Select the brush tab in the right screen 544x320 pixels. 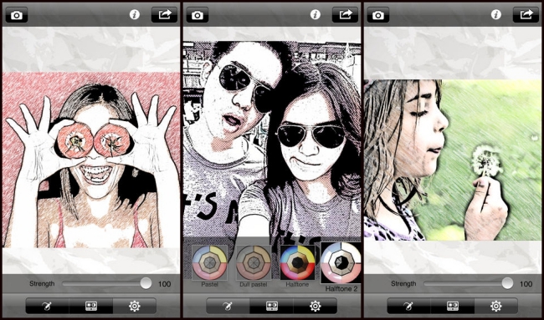(408, 306)
